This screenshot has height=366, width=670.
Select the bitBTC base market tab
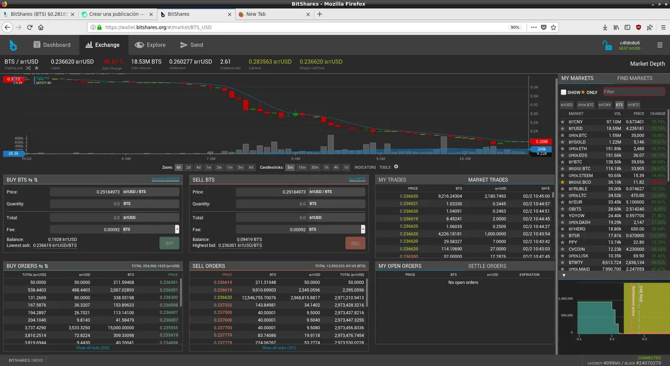[x=634, y=105]
